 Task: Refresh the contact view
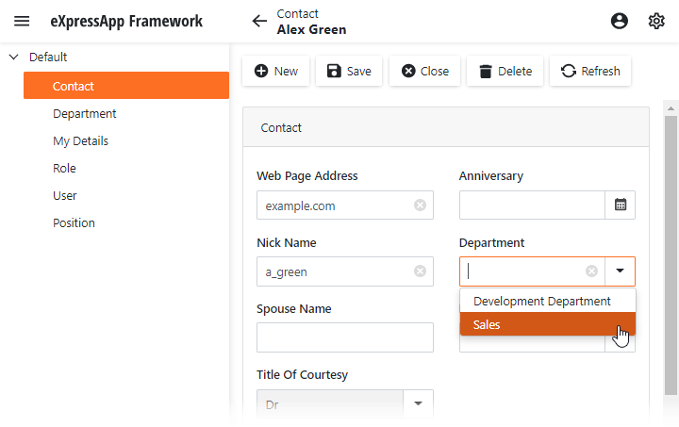pos(590,71)
